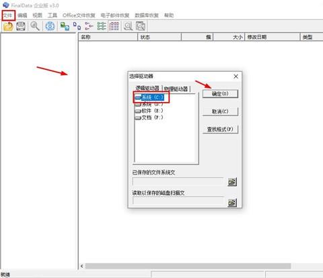Click the Save floppy disk toolbar icon
Viewport: 323px width, 278px height.
pyautogui.click(x=21, y=26)
